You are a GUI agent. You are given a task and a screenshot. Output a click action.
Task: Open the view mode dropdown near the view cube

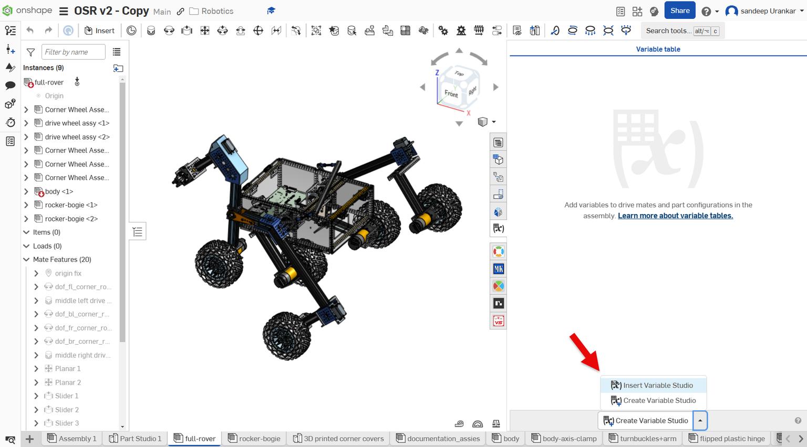point(493,122)
